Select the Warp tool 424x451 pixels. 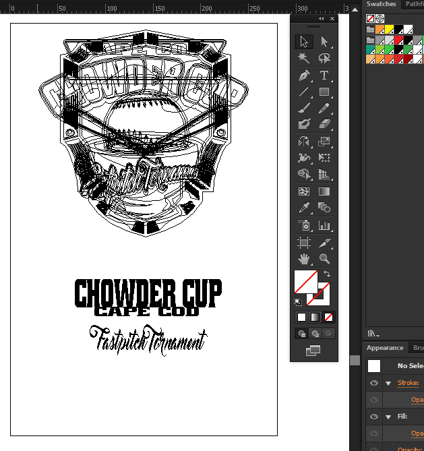pos(304,158)
